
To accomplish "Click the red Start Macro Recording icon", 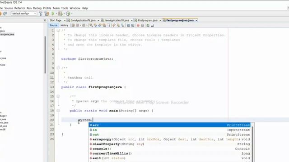I will (138, 25).
